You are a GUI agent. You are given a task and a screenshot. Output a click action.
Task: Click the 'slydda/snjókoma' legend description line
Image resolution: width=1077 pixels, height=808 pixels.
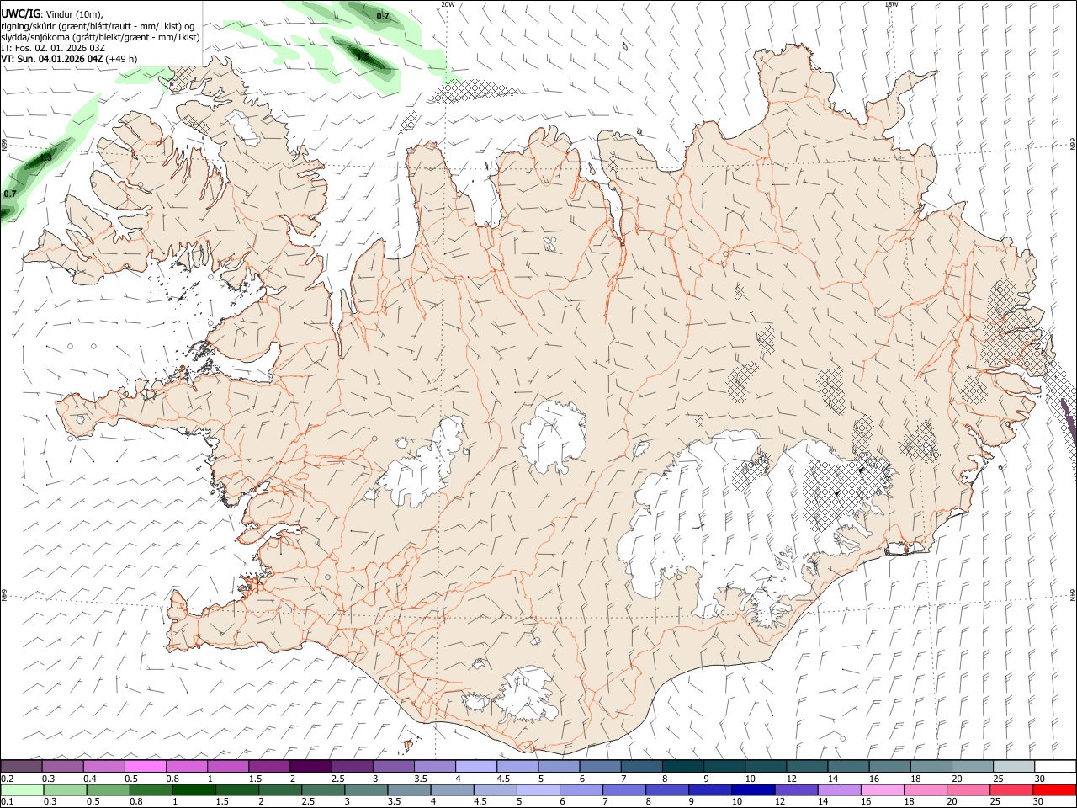tap(100, 37)
